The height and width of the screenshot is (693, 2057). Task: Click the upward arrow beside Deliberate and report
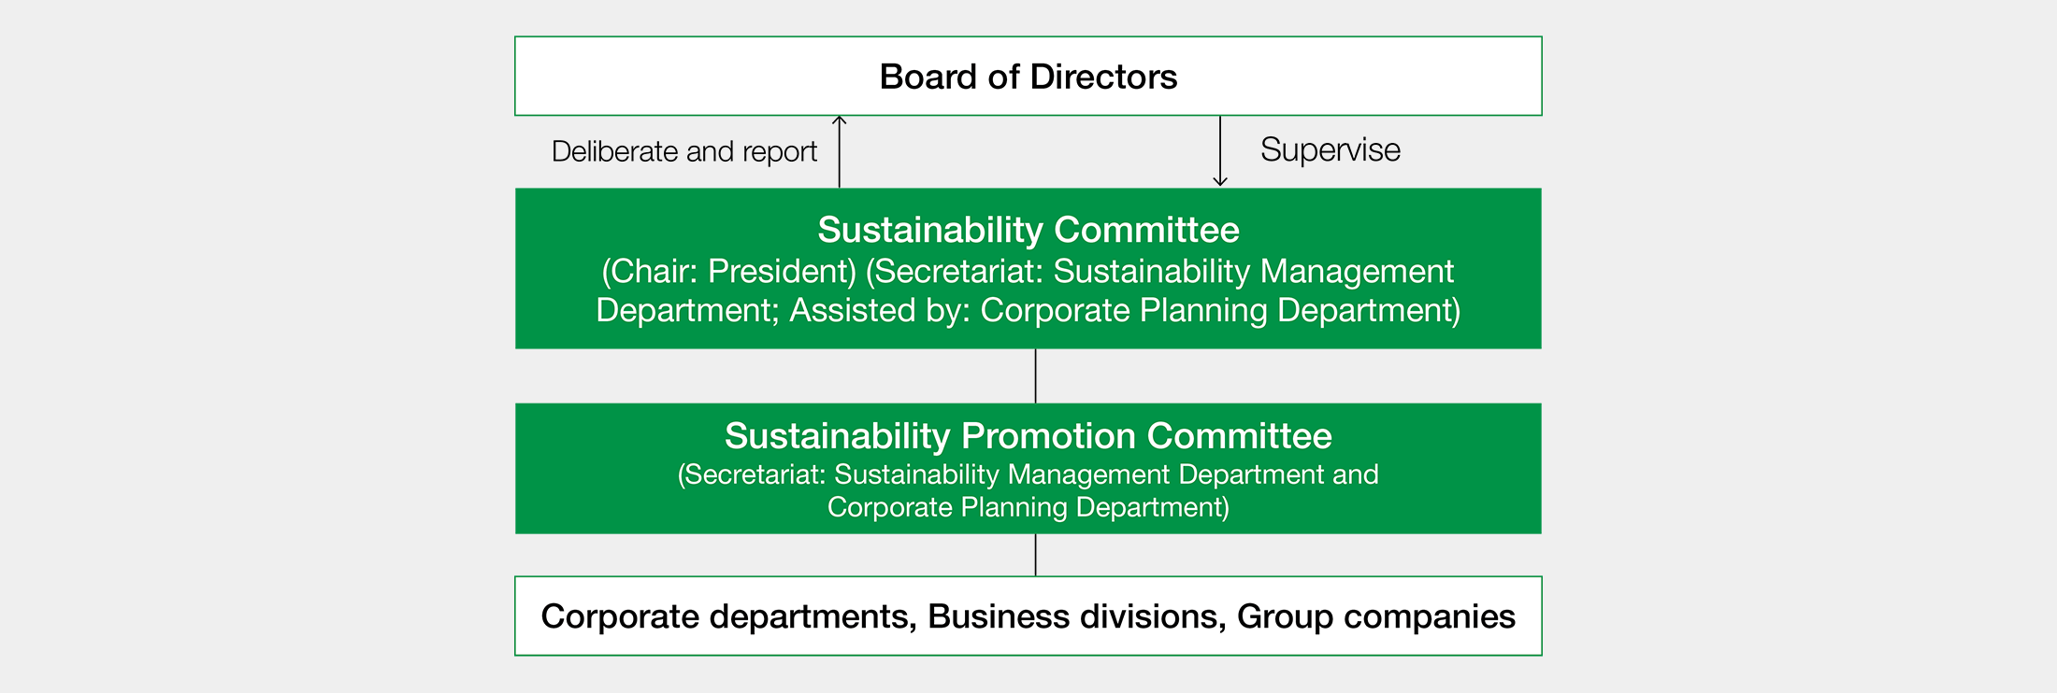click(x=840, y=151)
